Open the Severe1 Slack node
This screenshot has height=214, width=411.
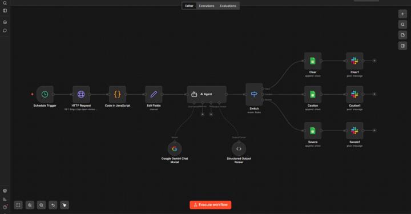[x=354, y=131]
